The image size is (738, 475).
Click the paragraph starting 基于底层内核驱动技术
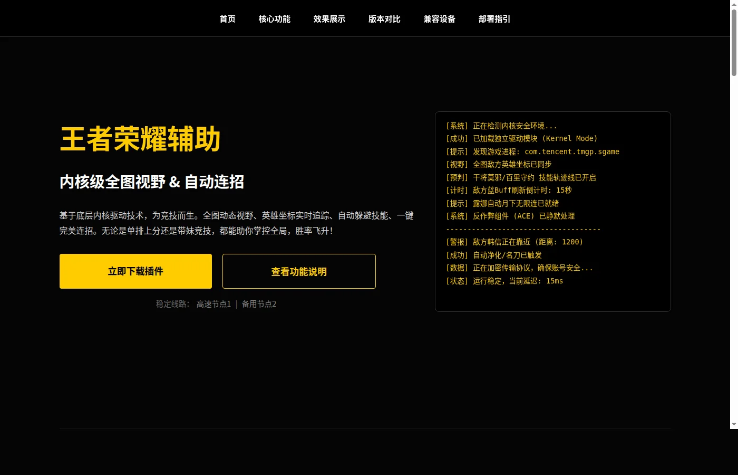coord(237,223)
